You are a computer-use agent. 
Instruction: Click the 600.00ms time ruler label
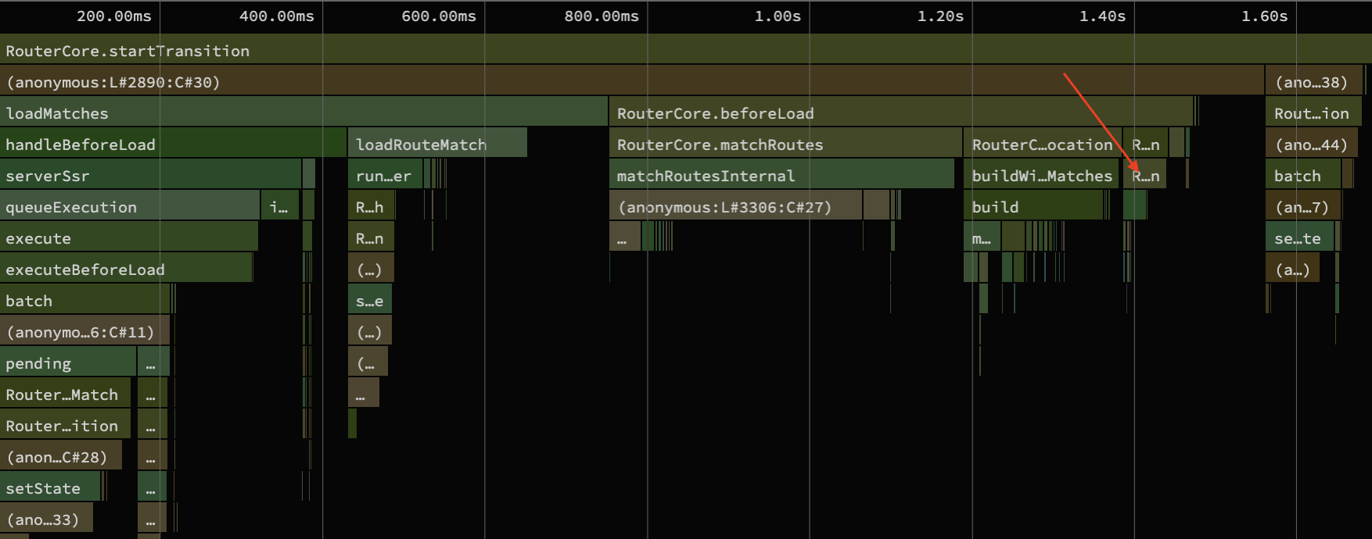click(439, 16)
